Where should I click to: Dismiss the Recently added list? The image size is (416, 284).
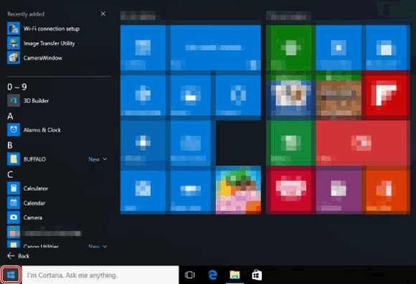pyautogui.click(x=103, y=14)
